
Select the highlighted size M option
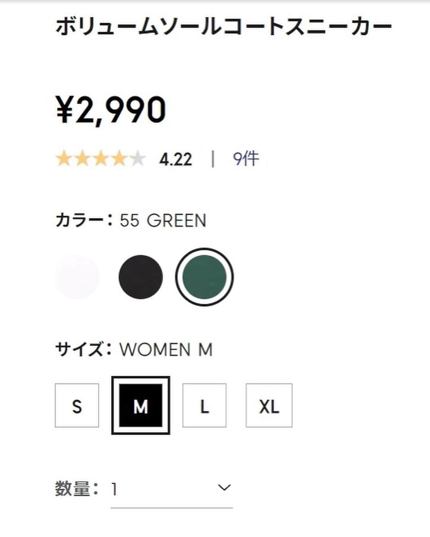141,405
